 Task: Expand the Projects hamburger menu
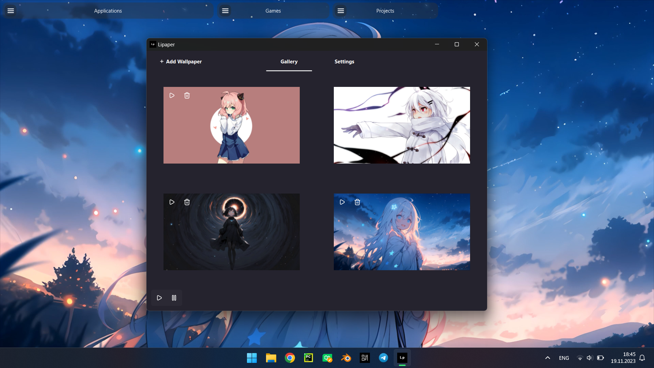pyautogui.click(x=341, y=11)
